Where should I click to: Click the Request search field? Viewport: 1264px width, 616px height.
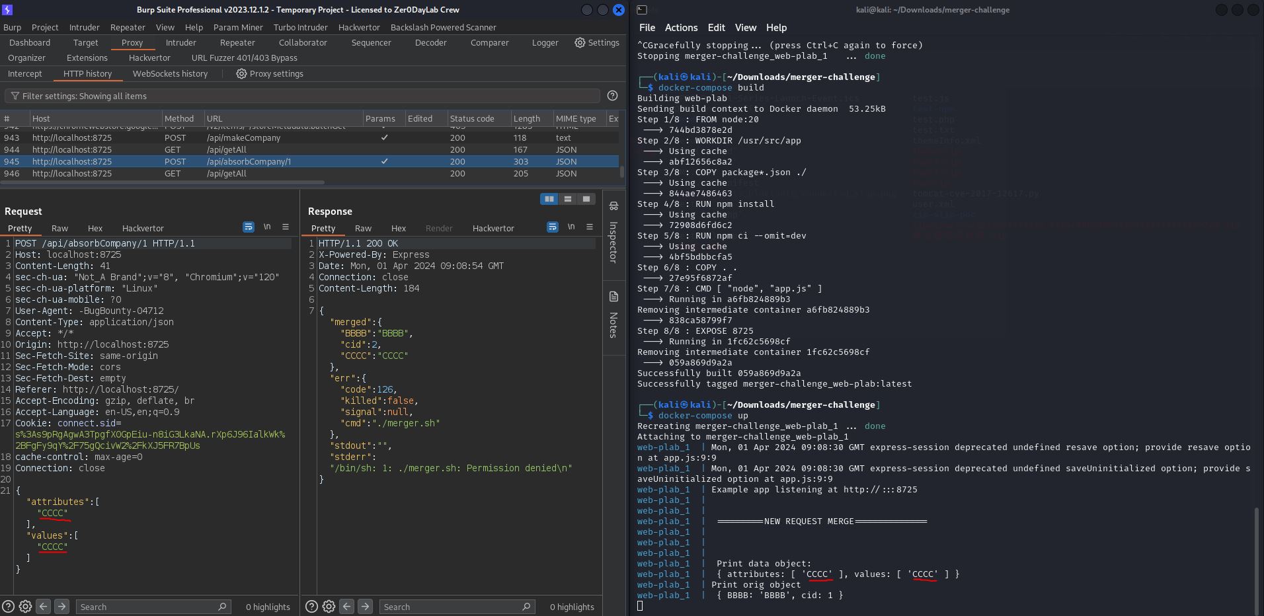tap(153, 607)
